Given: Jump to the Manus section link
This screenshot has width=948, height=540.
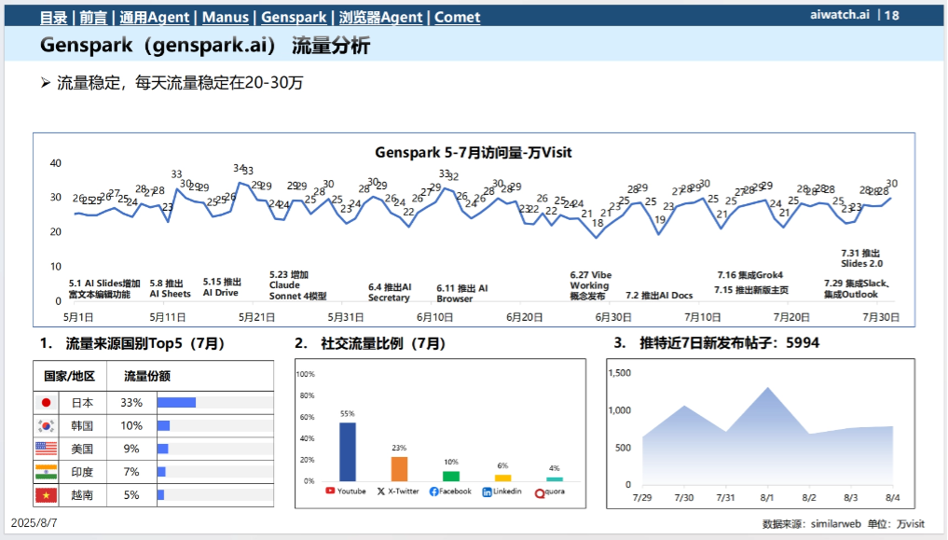Looking at the screenshot, I should pos(225,17).
